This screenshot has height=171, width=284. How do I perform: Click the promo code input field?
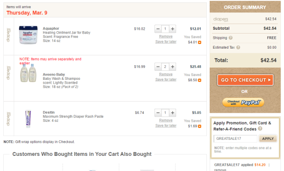pyautogui.click(x=235, y=139)
